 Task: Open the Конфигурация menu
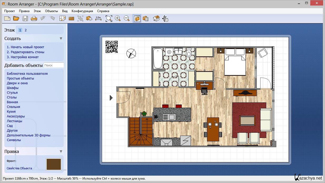click(82, 11)
